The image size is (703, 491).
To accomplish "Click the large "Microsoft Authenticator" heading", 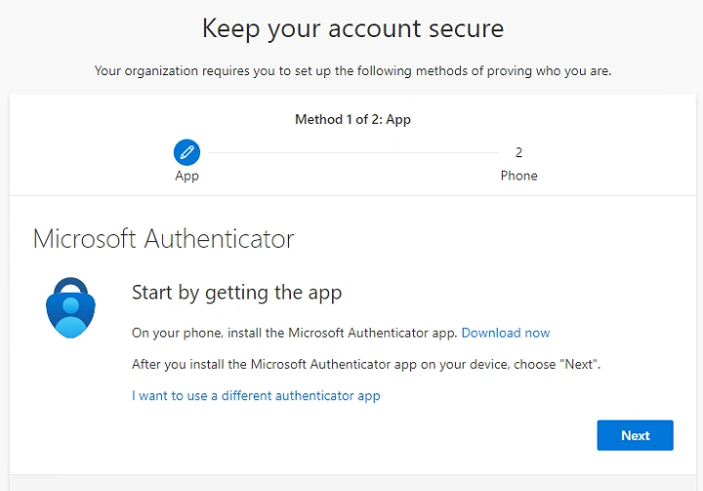I will click(x=163, y=239).
